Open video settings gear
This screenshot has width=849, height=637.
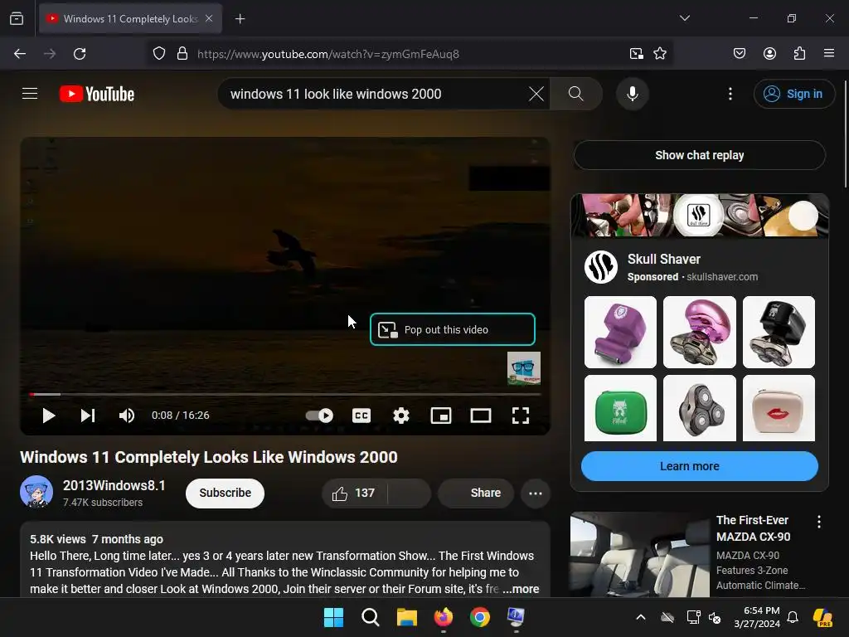[400, 416]
